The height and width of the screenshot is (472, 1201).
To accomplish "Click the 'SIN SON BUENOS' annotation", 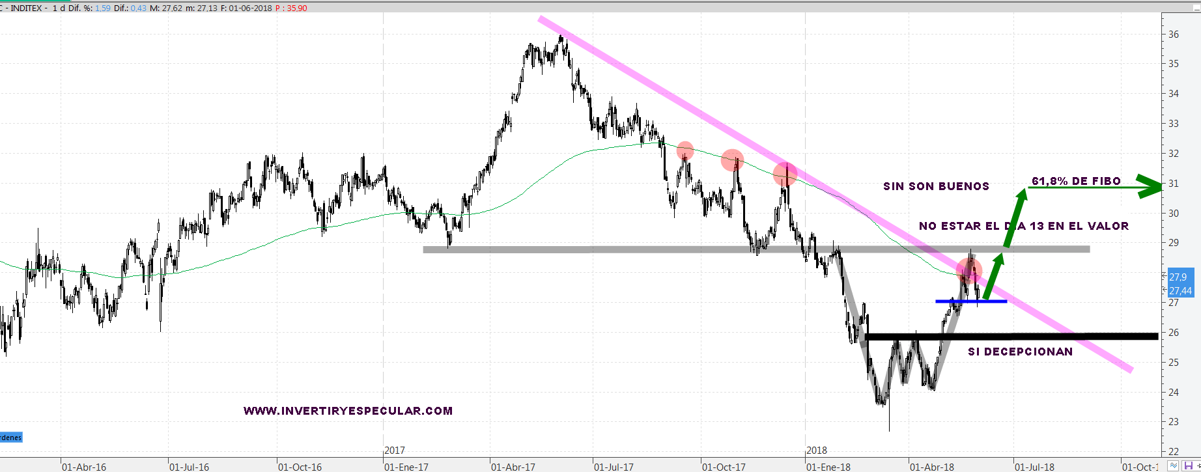I will click(x=936, y=186).
